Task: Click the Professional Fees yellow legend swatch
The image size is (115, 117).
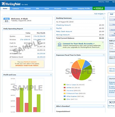Action: coord(64,93)
